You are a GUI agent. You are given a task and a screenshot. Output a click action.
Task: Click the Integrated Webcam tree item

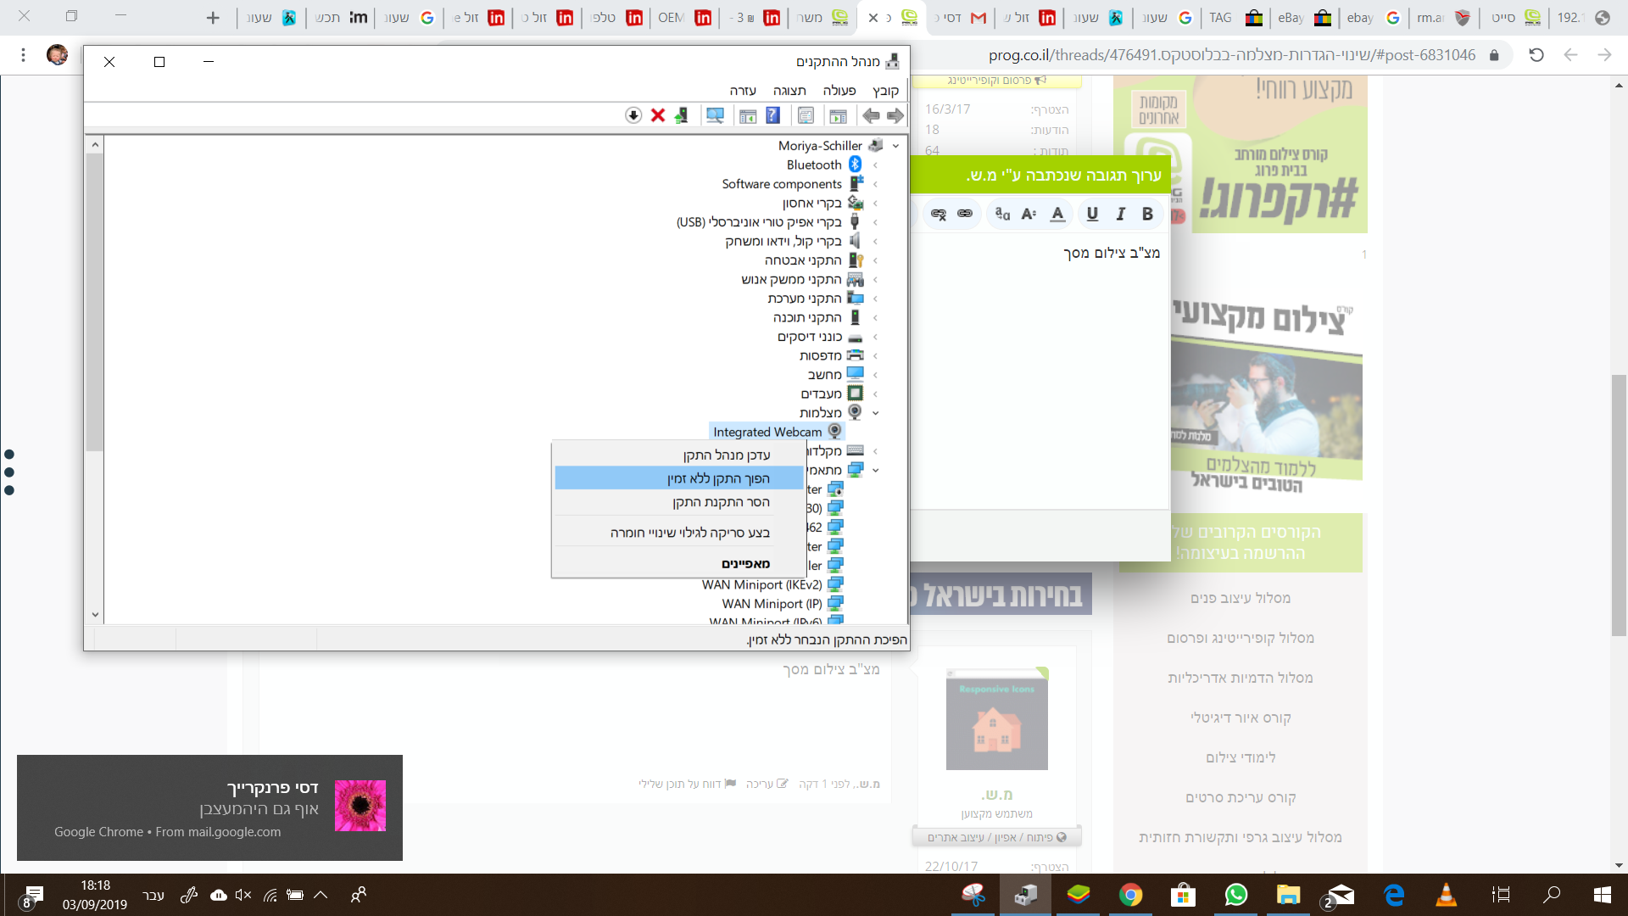767,432
